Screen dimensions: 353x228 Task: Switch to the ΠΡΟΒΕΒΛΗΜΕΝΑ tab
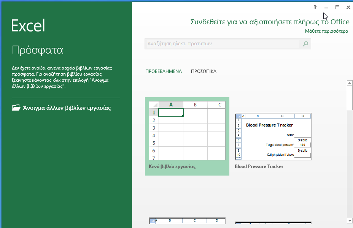(164, 71)
